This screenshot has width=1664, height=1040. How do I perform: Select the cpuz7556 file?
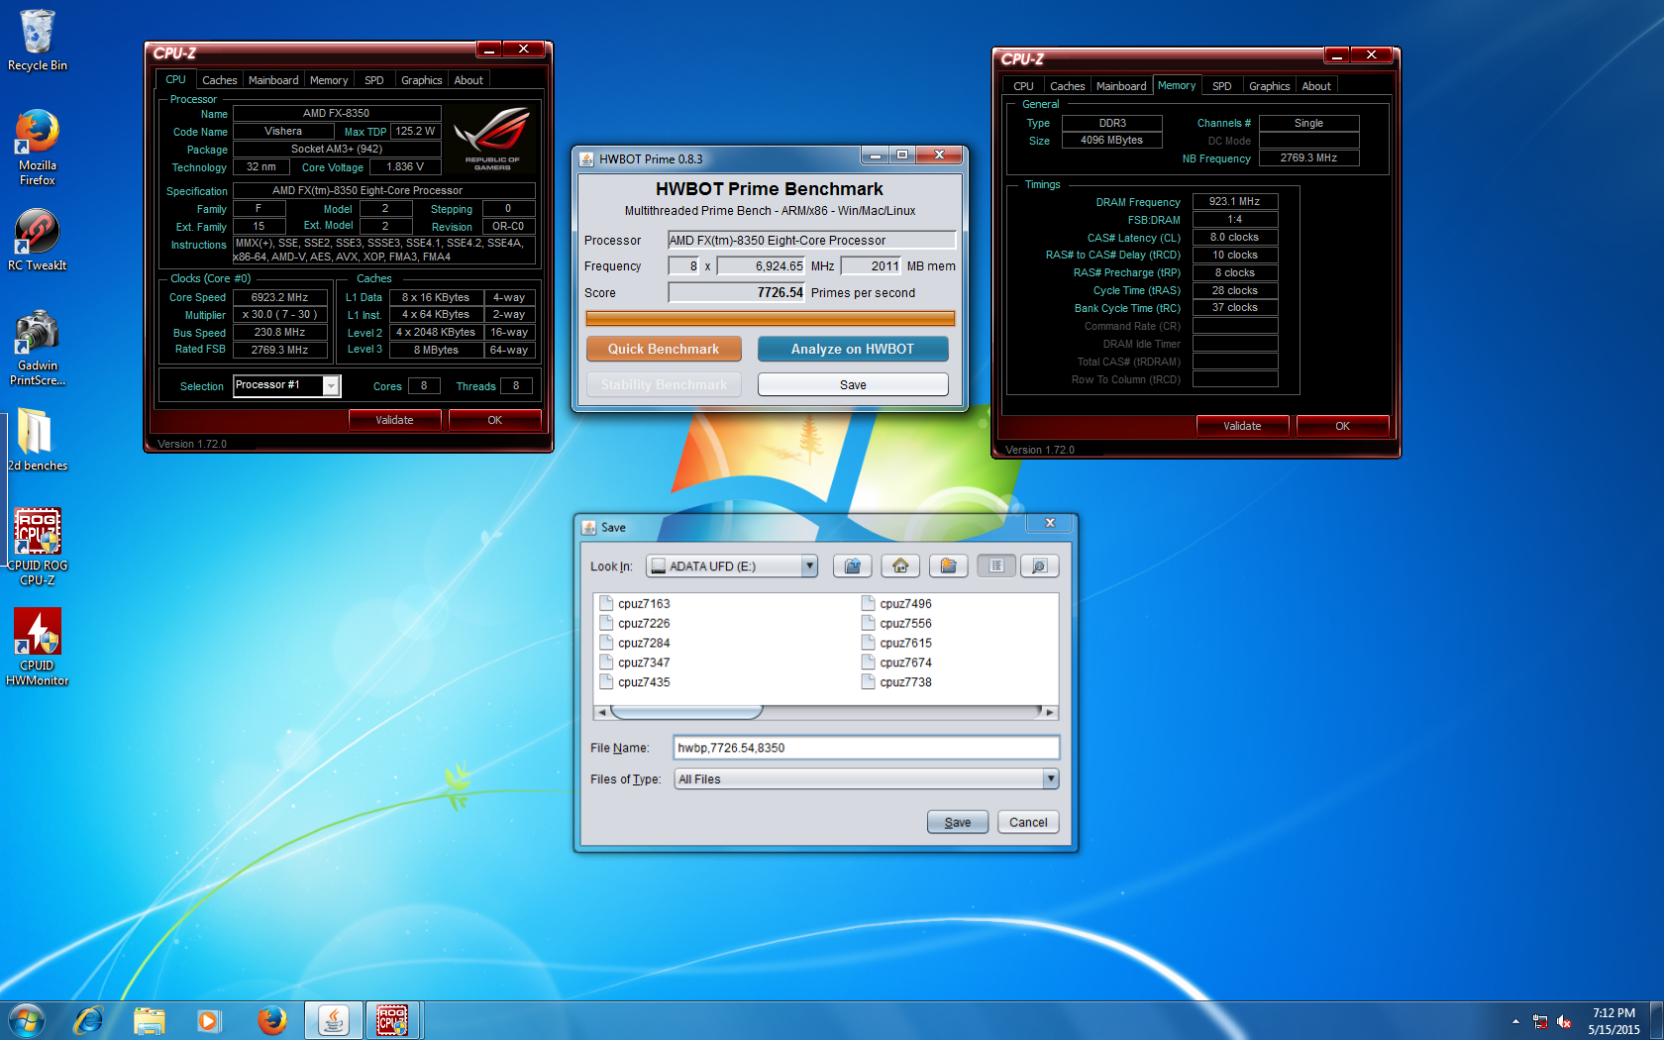click(x=896, y=623)
